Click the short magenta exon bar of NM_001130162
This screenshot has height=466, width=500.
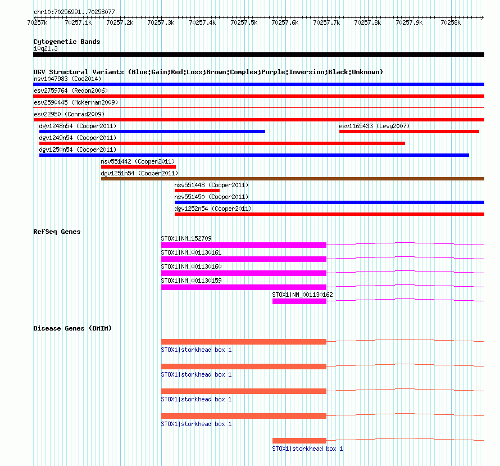299,301
